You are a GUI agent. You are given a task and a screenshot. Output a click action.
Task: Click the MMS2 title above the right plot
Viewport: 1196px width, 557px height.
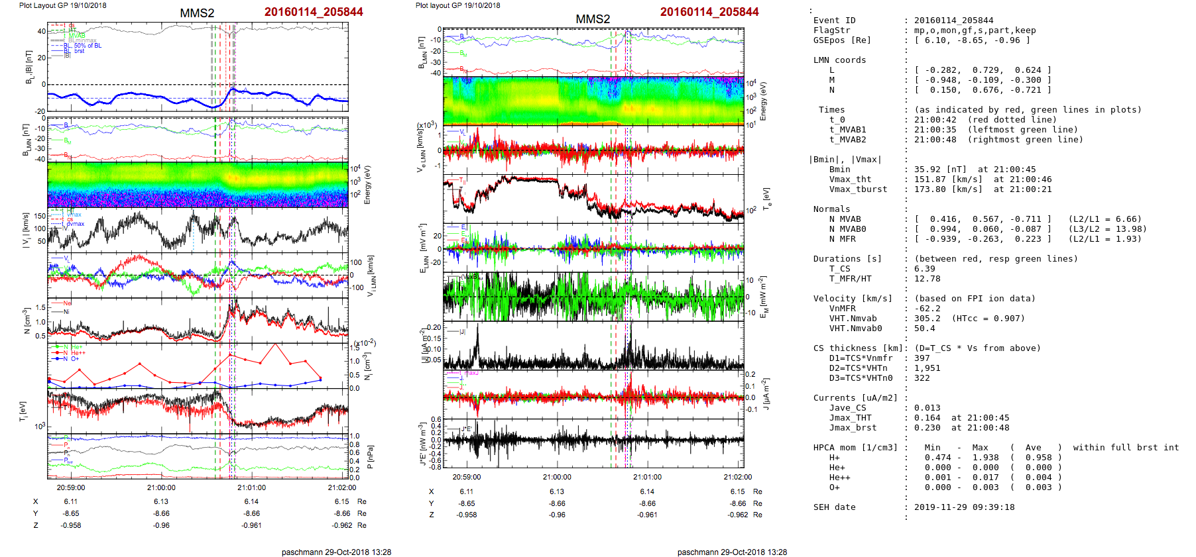[x=593, y=19]
